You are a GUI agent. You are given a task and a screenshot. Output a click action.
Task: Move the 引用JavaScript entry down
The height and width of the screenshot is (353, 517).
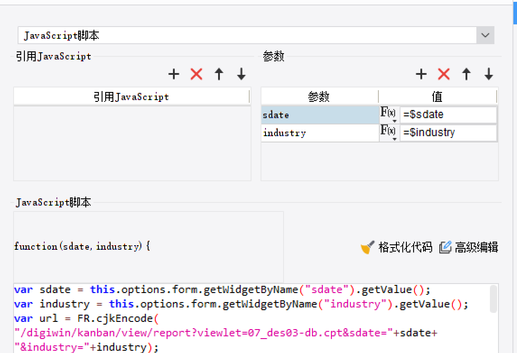(x=242, y=74)
